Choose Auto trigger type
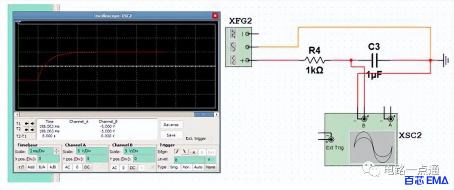 click(199, 167)
